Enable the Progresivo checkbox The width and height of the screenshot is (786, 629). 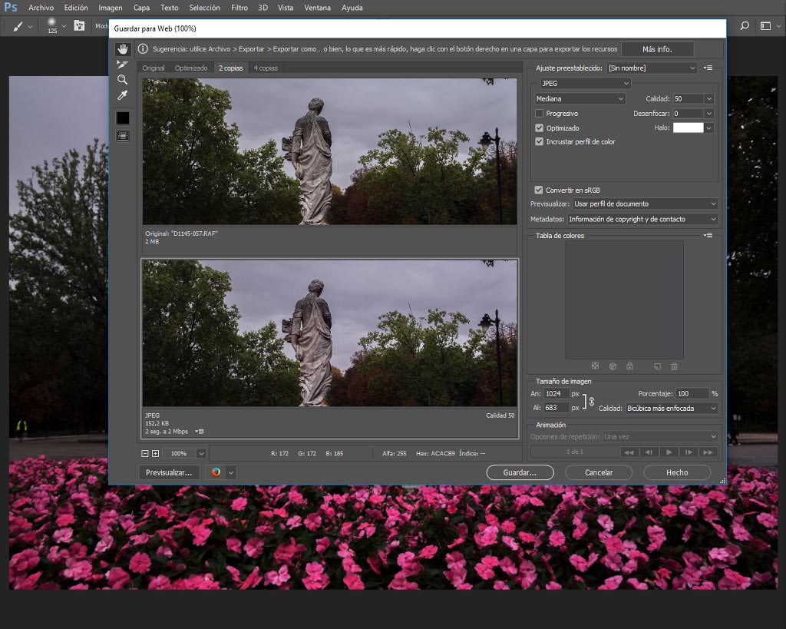click(x=540, y=114)
